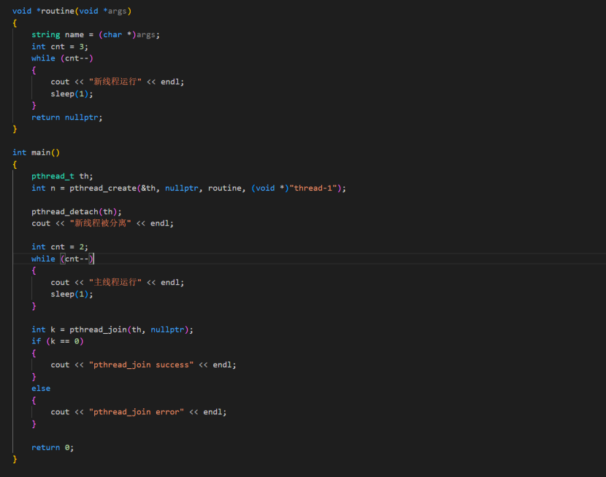Click 'sleep(1);' below the 新线程运行 output

(72, 94)
